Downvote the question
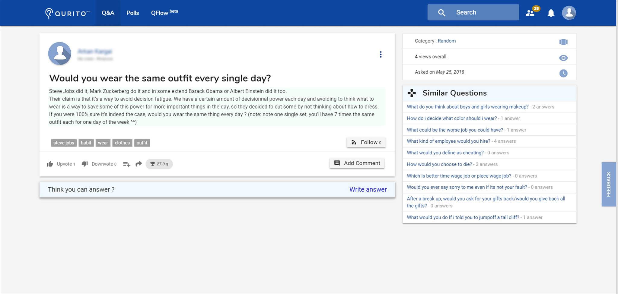Viewport: 618px width, 294px height. [99, 164]
